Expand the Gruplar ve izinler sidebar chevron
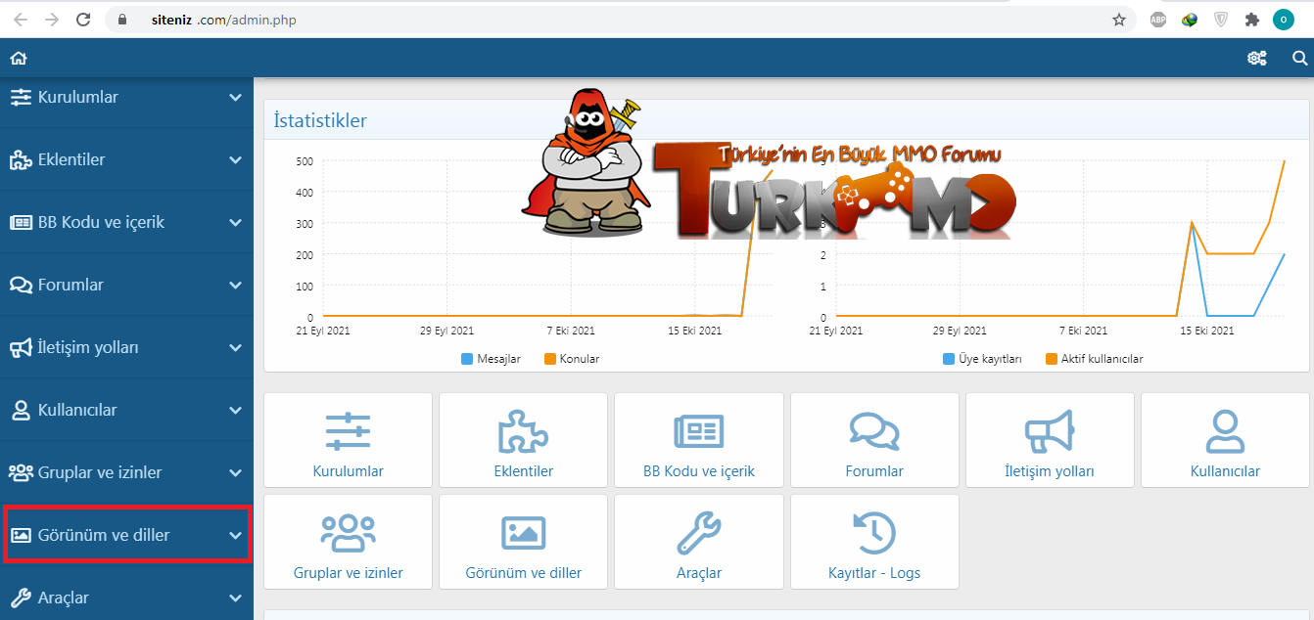 235,472
